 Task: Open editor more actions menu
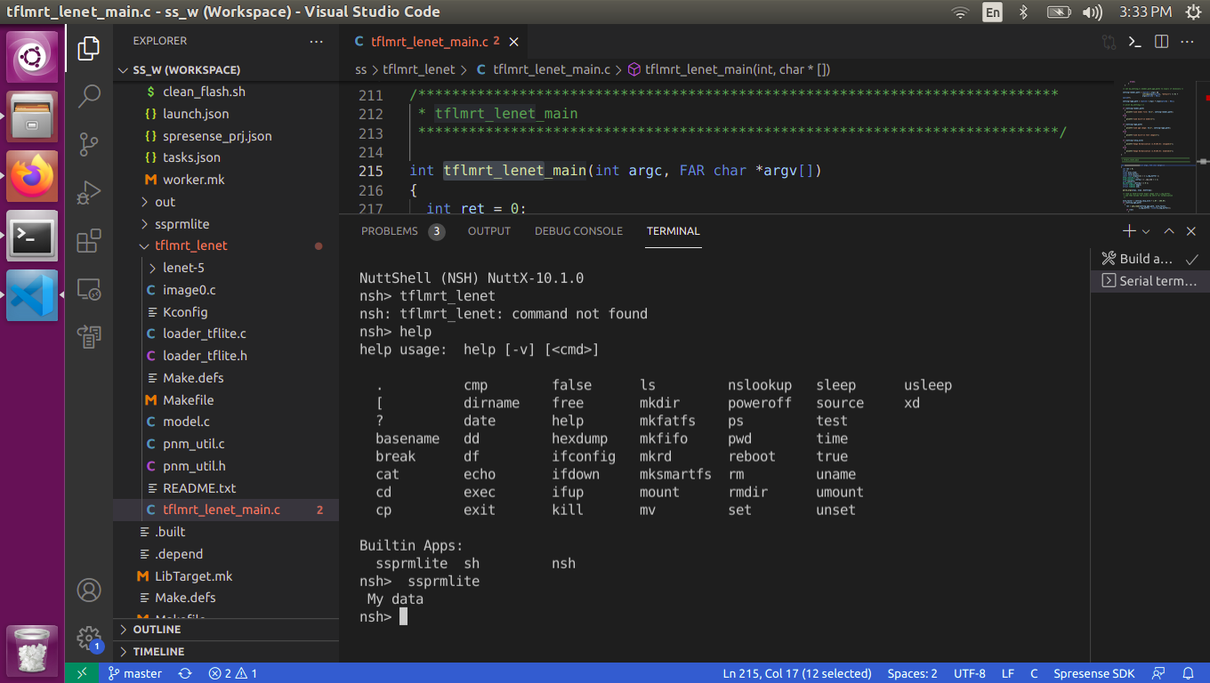click(1188, 41)
